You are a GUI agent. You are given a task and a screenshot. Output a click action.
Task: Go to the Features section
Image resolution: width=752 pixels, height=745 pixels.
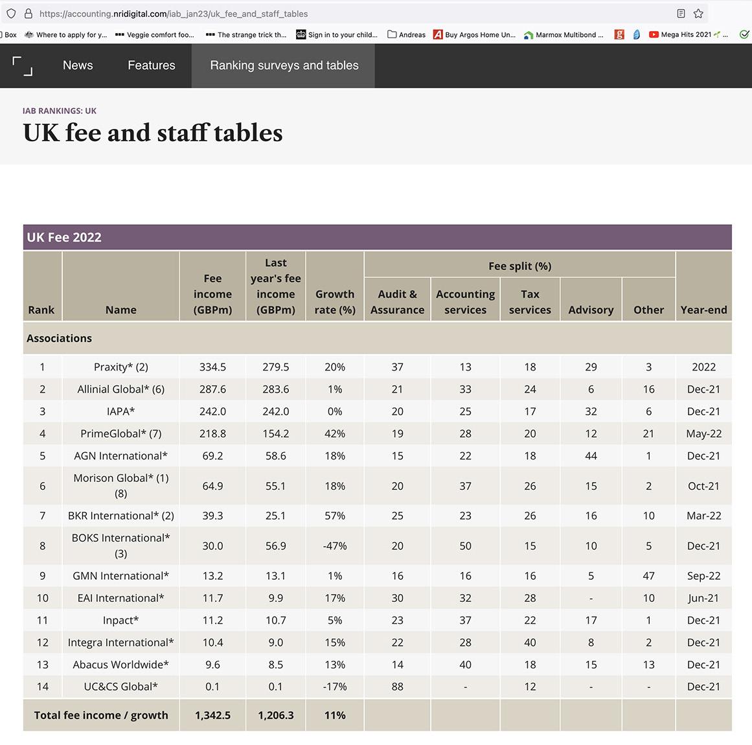point(152,65)
